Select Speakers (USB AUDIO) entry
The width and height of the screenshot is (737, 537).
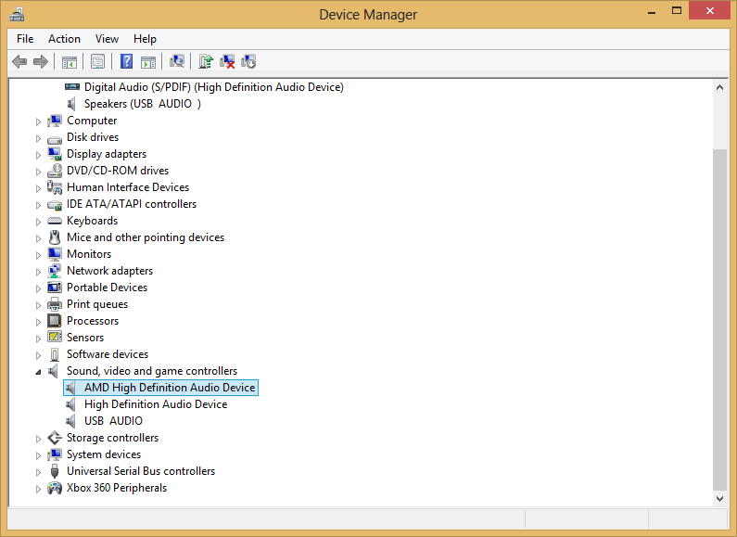point(143,104)
